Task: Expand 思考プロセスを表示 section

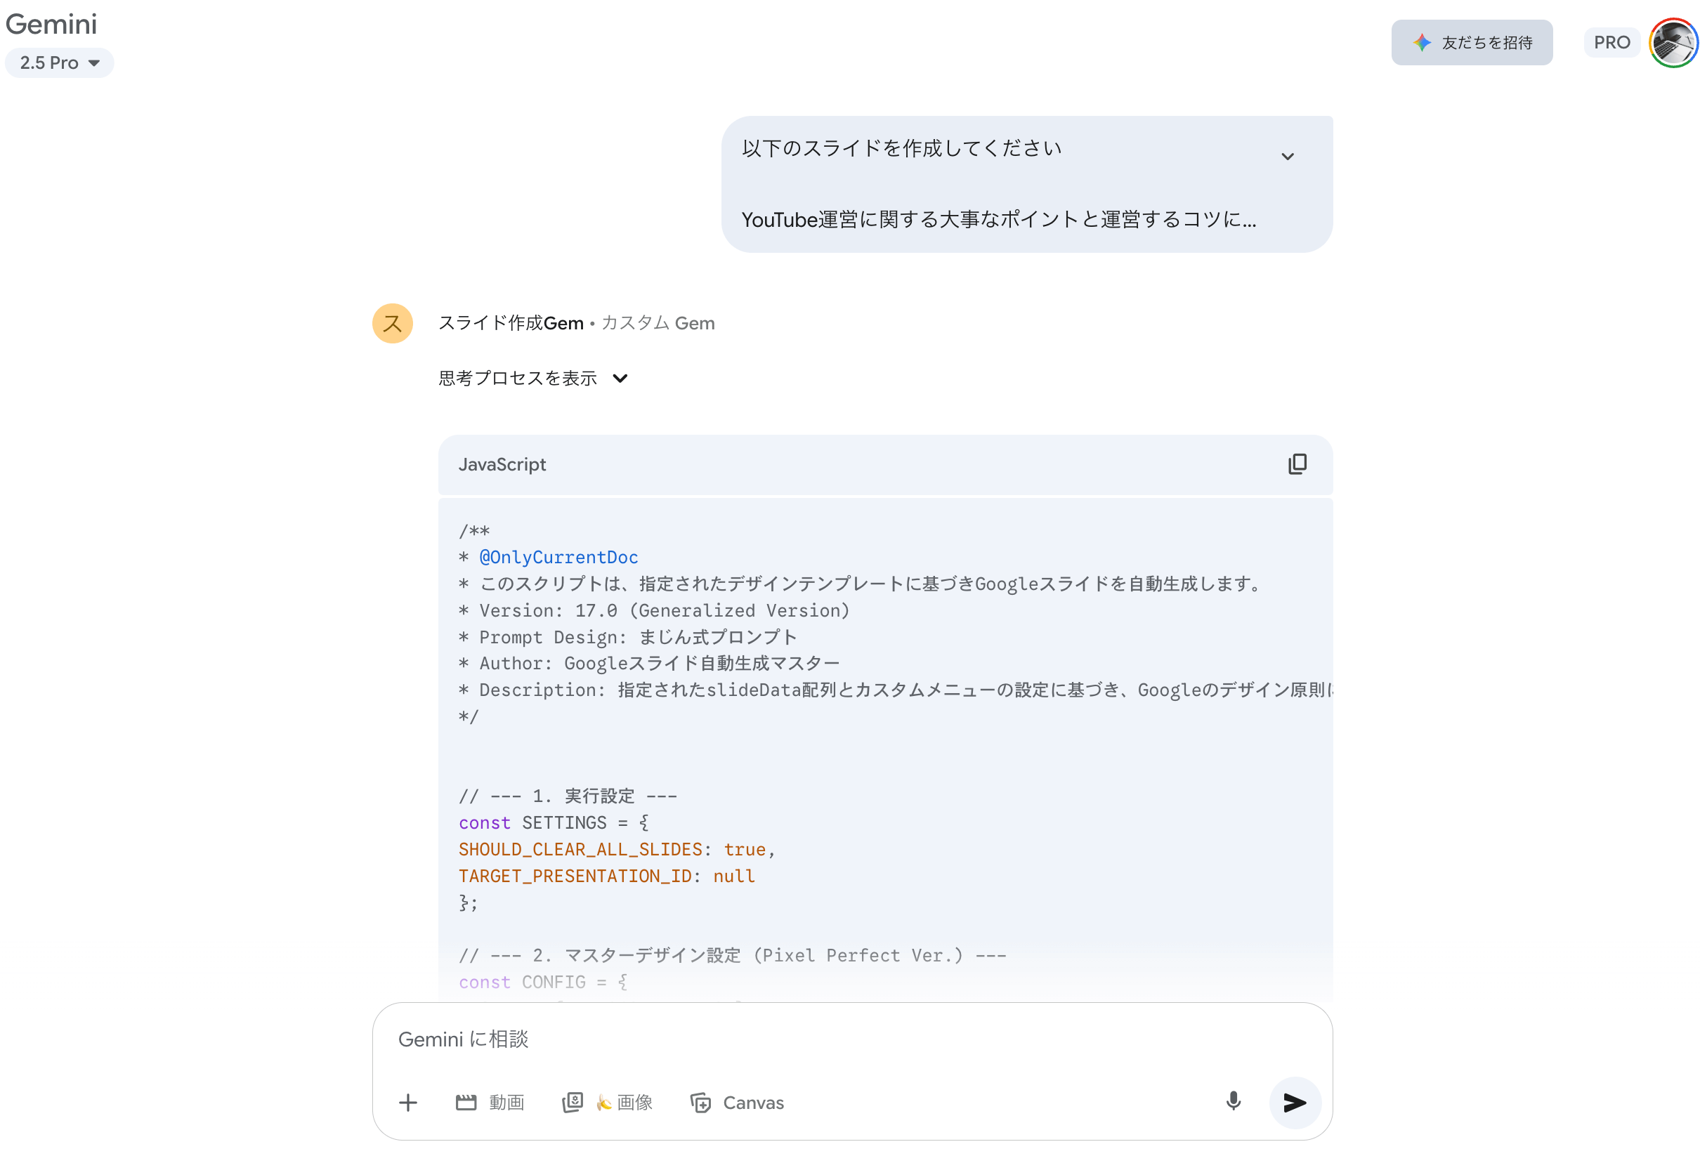Action: click(534, 378)
